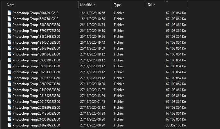
Task: Click Fichier type of Photoshop Temp2186979223360
Action: 119,125
